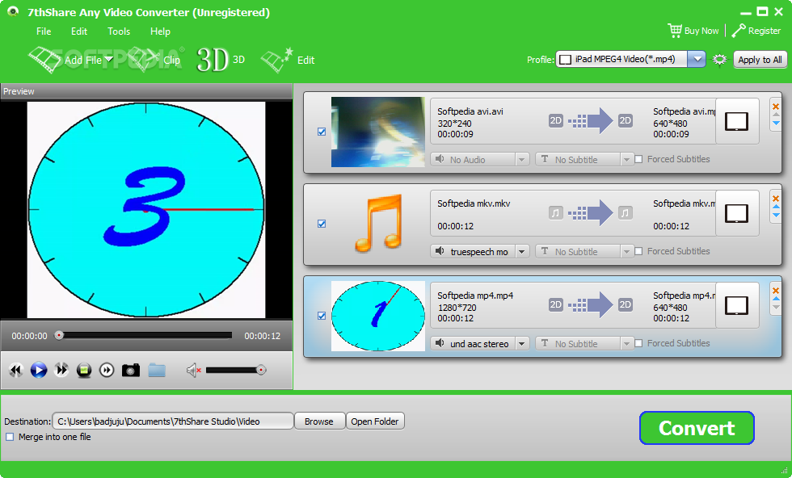Remove Softpedia mp4.mp4 with X icon

[x=776, y=291]
